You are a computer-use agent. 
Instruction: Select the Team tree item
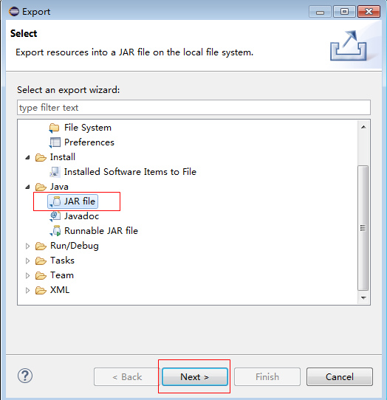pos(62,275)
